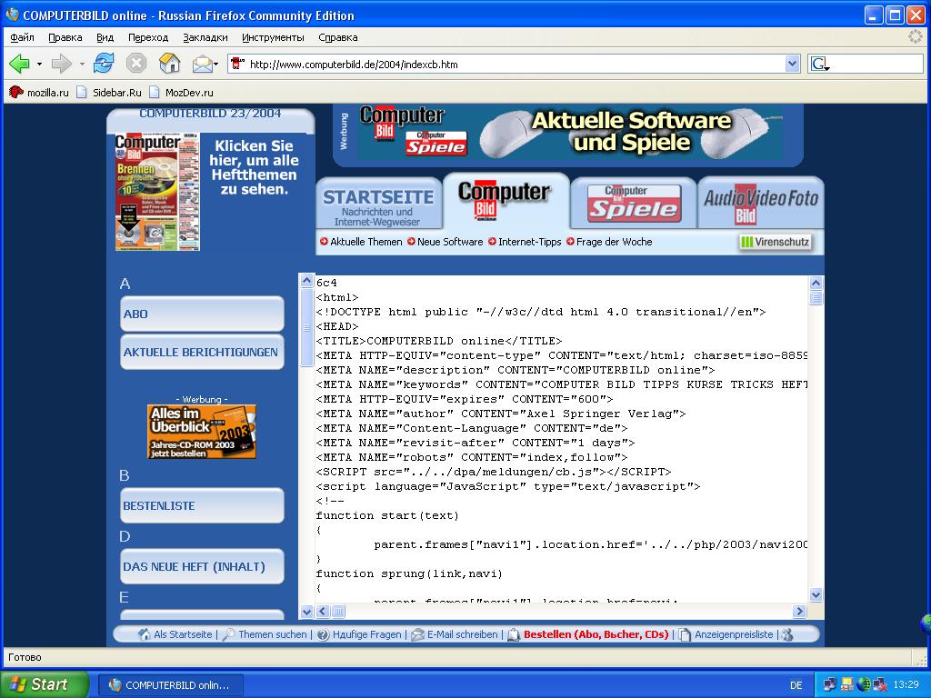Reload the page with the Refresh icon
Screen dimensions: 931x698
coord(104,64)
